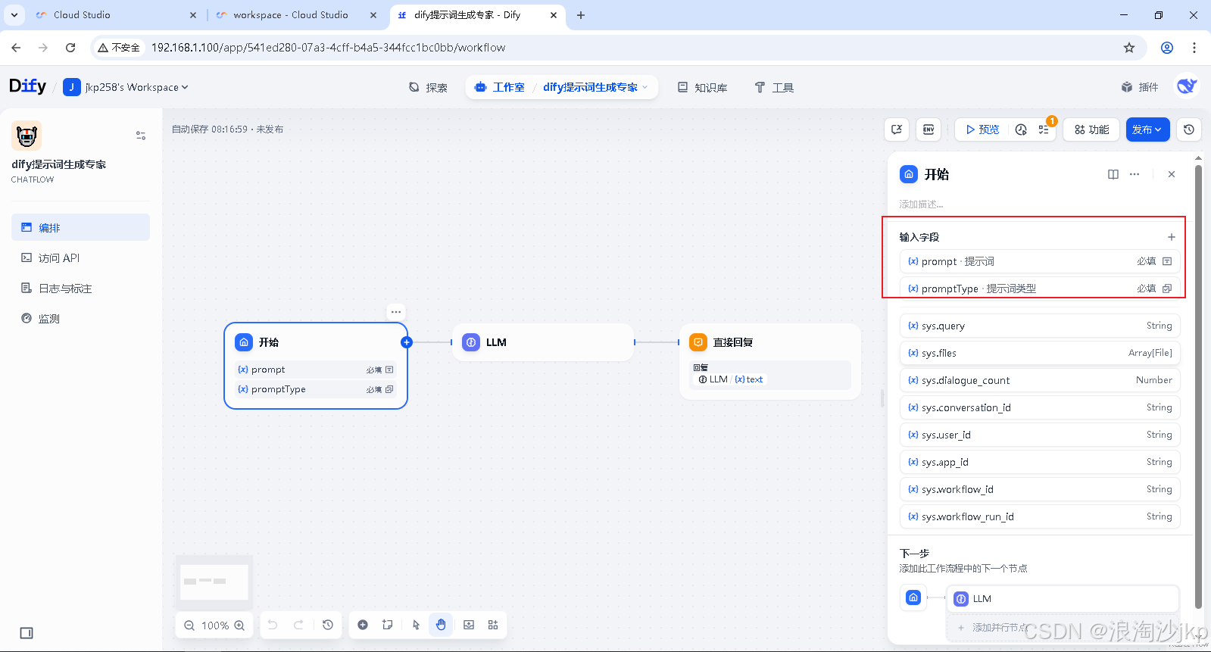The height and width of the screenshot is (652, 1211).
Task: Run the 预览 preview
Action: [x=982, y=129]
